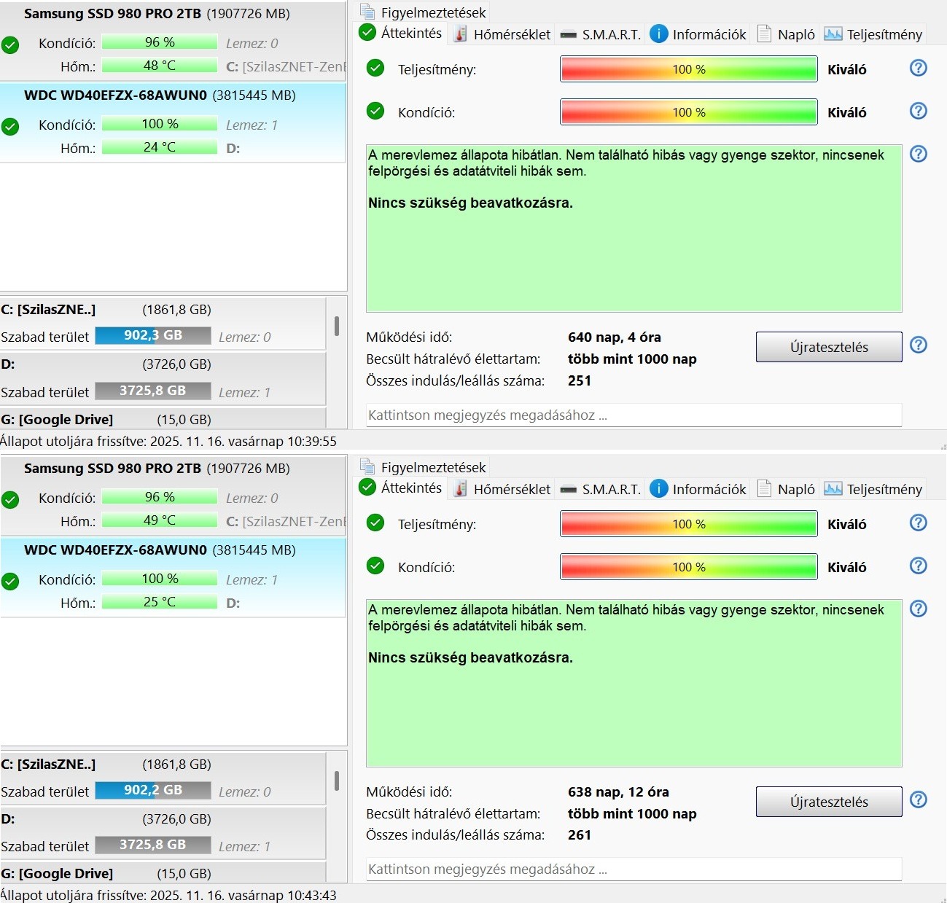Image resolution: width=947 pixels, height=903 pixels.
Task: Click the help icon beside Újratesztelés where uptime is 638 nap
Action: 919,800
